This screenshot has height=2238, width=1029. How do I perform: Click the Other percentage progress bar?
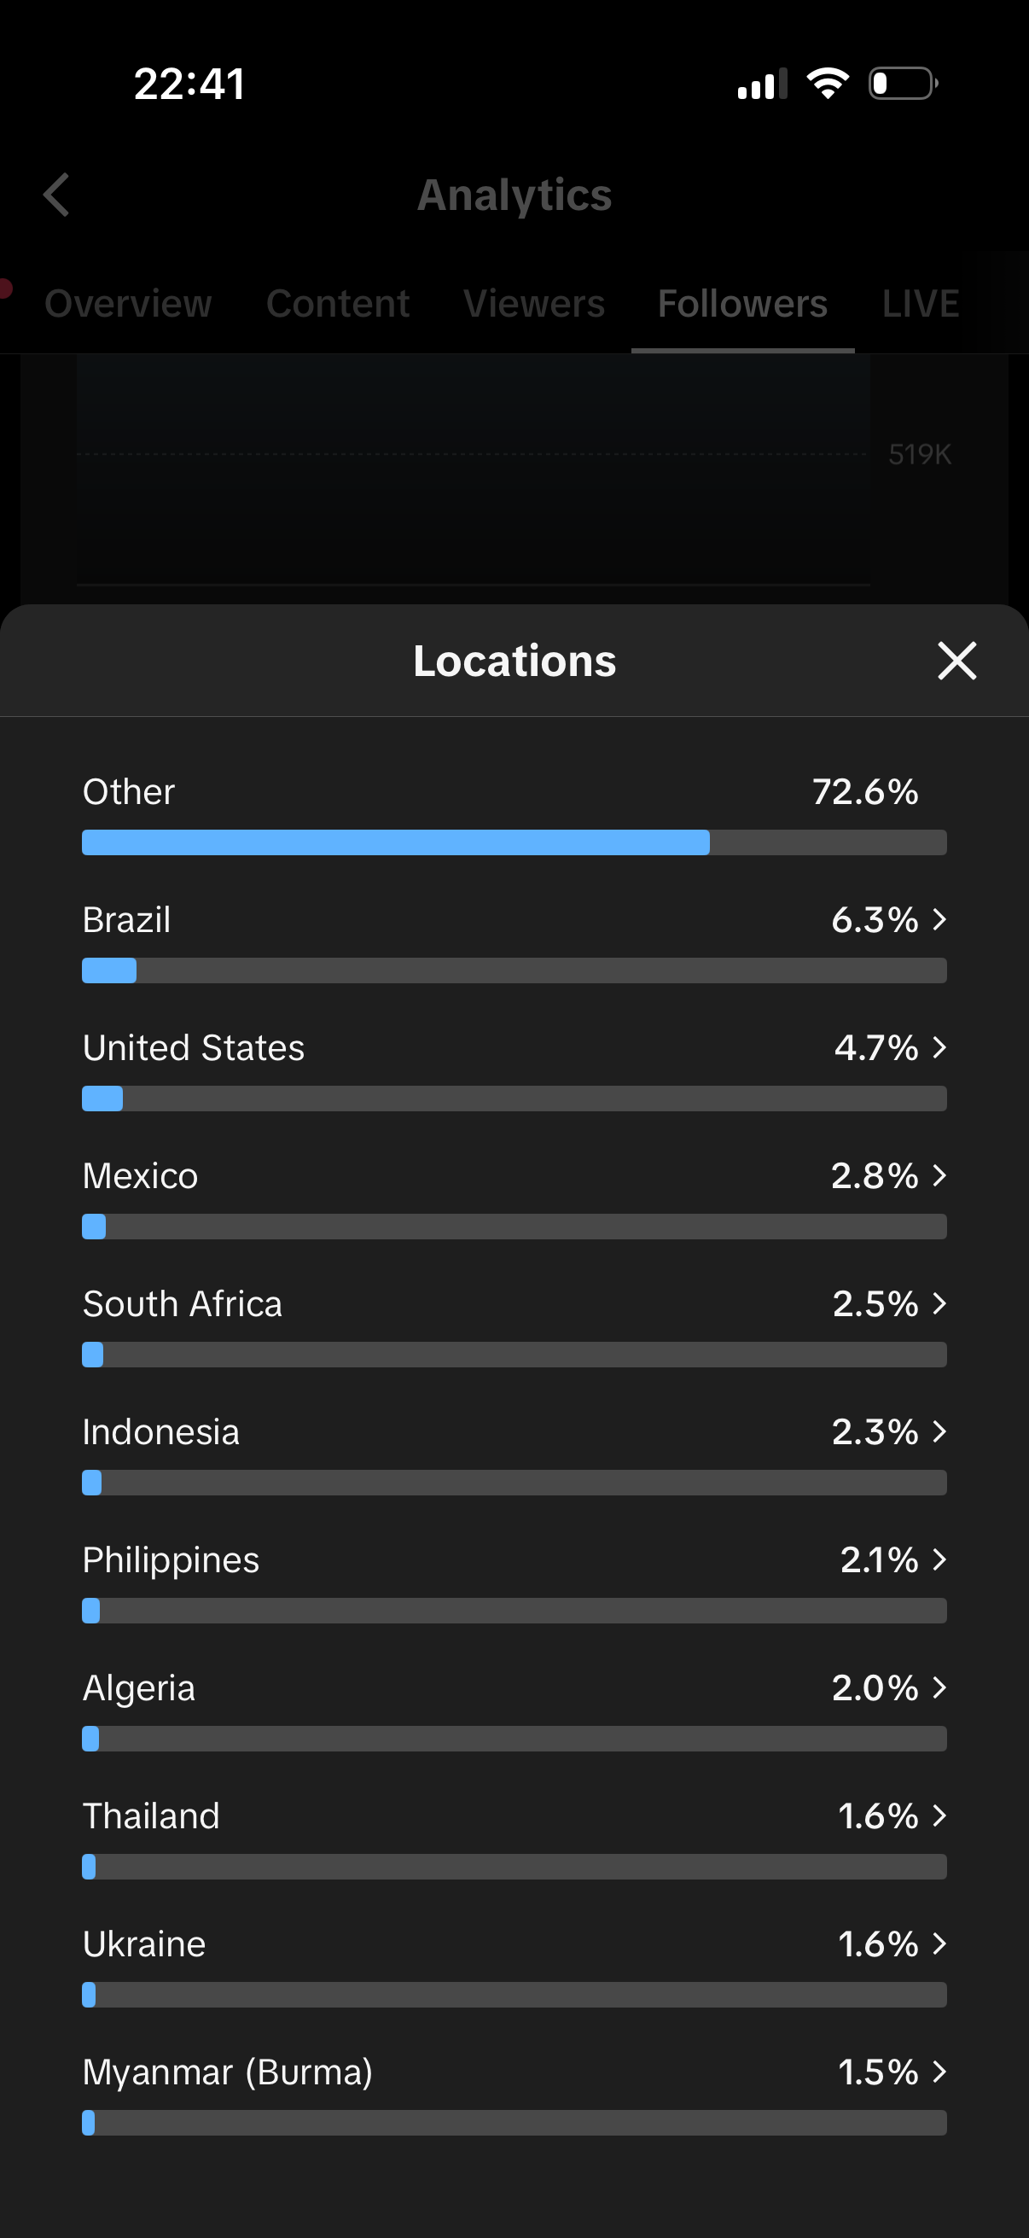point(514,842)
